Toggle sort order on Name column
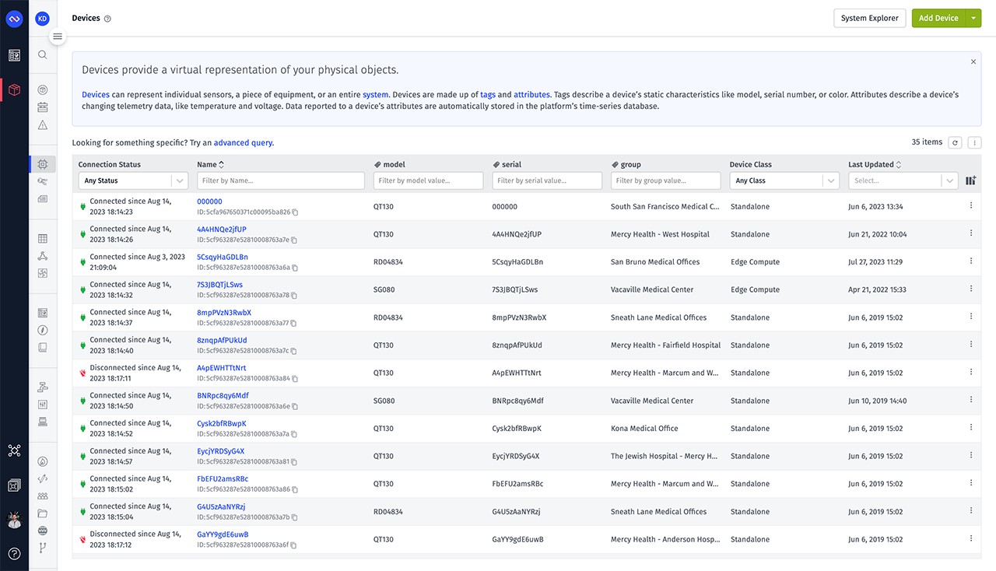This screenshot has width=996, height=571. click(x=222, y=165)
